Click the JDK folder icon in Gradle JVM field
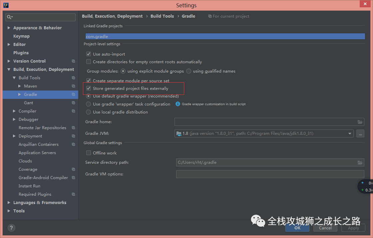Image resolution: width=373 pixels, height=238 pixels. pos(179,133)
